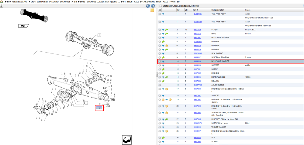Open part link for AXLE HOUSING
The width and height of the screenshot is (304, 145).
click(x=197, y=85)
